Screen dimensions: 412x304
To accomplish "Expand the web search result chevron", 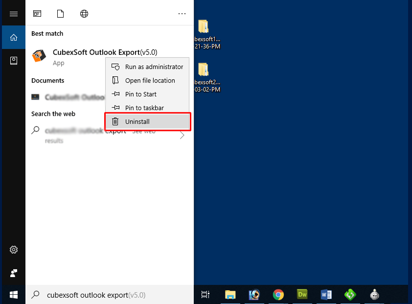I will coord(182,135).
